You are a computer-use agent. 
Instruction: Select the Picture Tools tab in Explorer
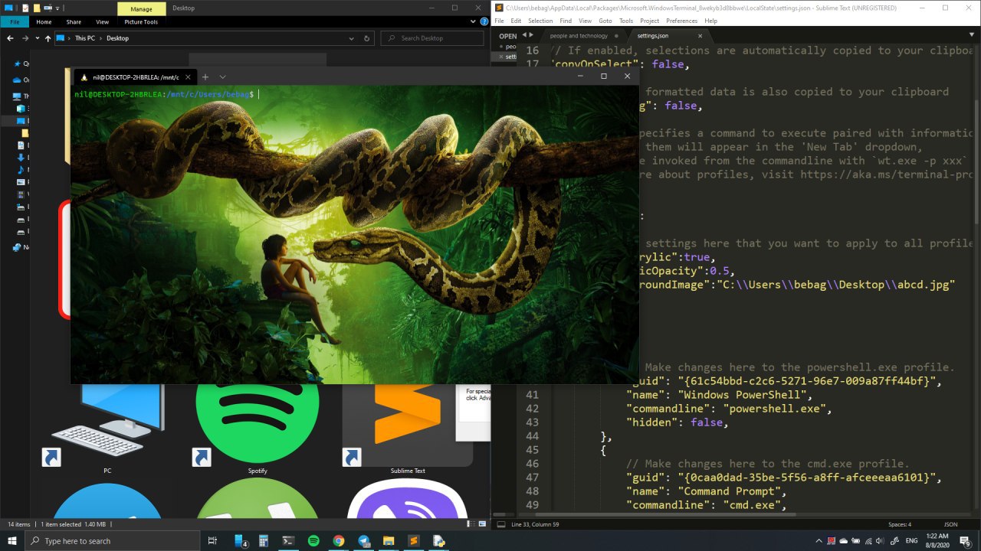pos(140,22)
